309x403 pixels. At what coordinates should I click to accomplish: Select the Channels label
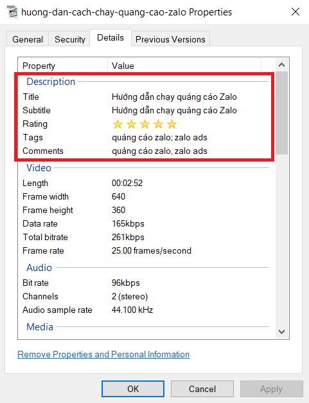[40, 297]
